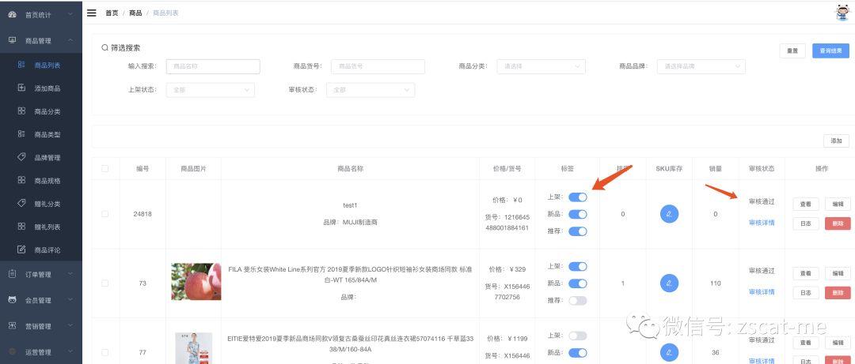Click the 赠礼分类 tag icon
The height and width of the screenshot is (364, 855).
coord(21,204)
